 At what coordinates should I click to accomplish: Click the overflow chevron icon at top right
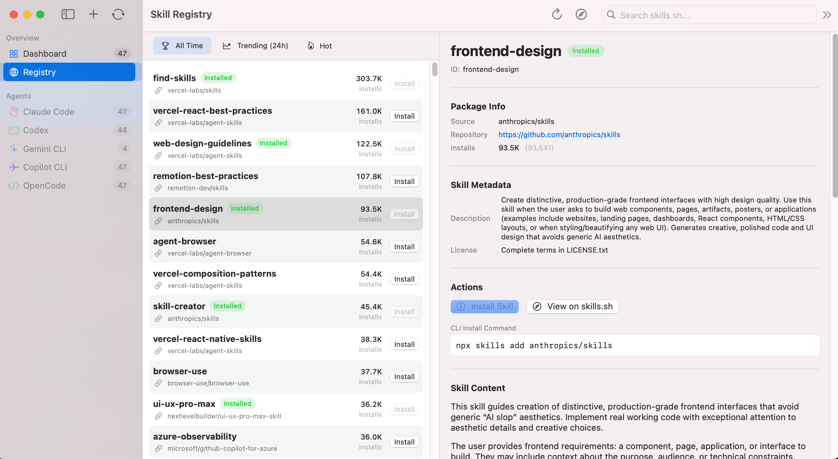coord(827,15)
